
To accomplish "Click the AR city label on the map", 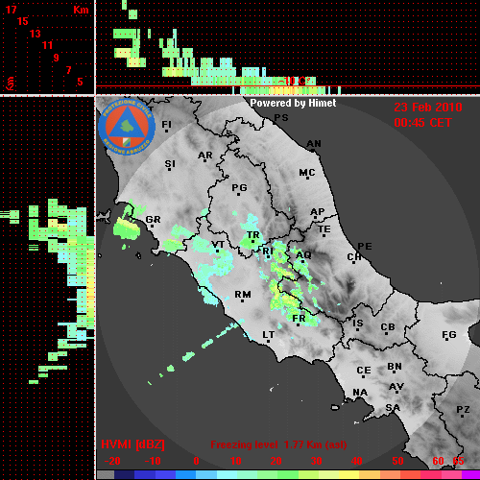I will (205, 156).
